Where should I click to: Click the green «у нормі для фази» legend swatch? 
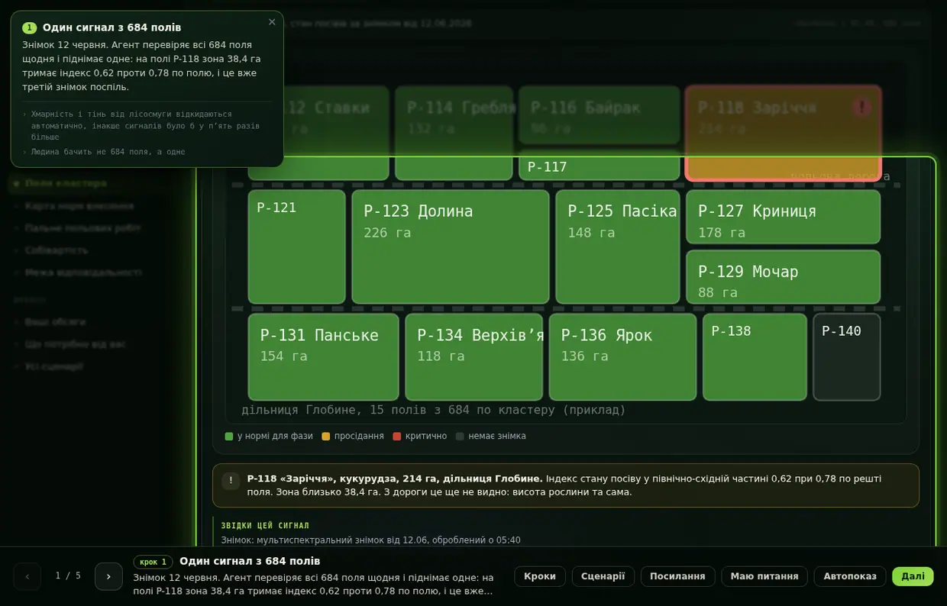(229, 437)
